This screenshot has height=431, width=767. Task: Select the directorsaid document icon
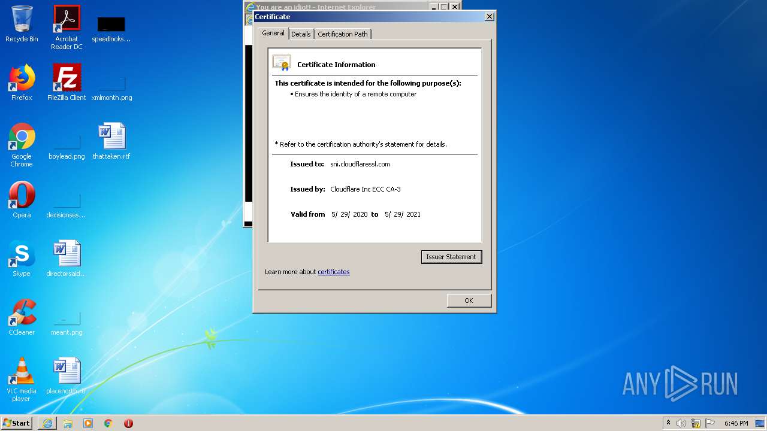tap(67, 259)
